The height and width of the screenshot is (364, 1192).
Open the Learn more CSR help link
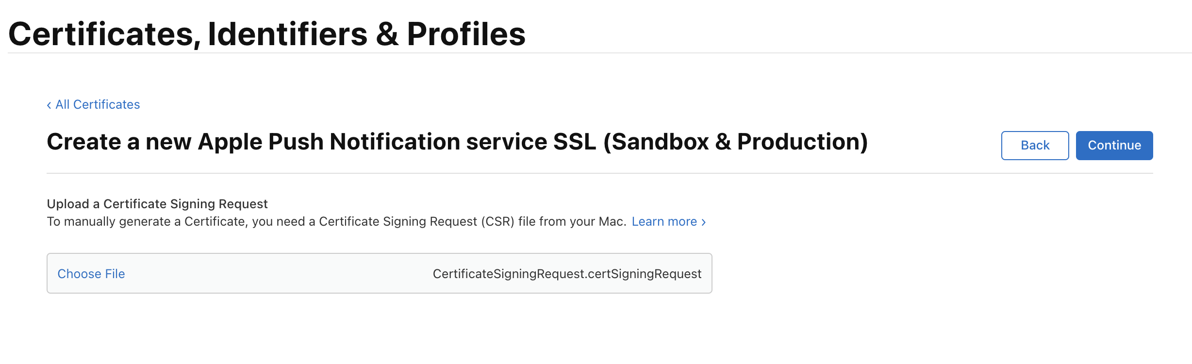(669, 221)
